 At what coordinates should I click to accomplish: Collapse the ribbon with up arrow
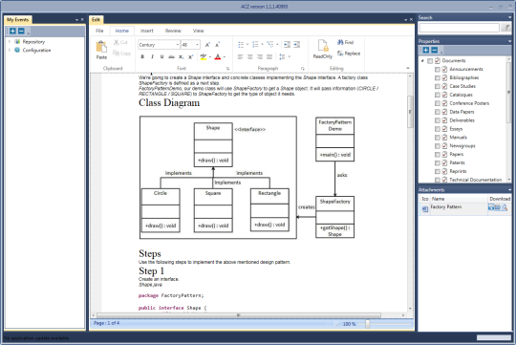(408, 68)
